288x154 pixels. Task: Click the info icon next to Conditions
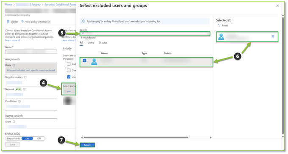click(x=19, y=101)
